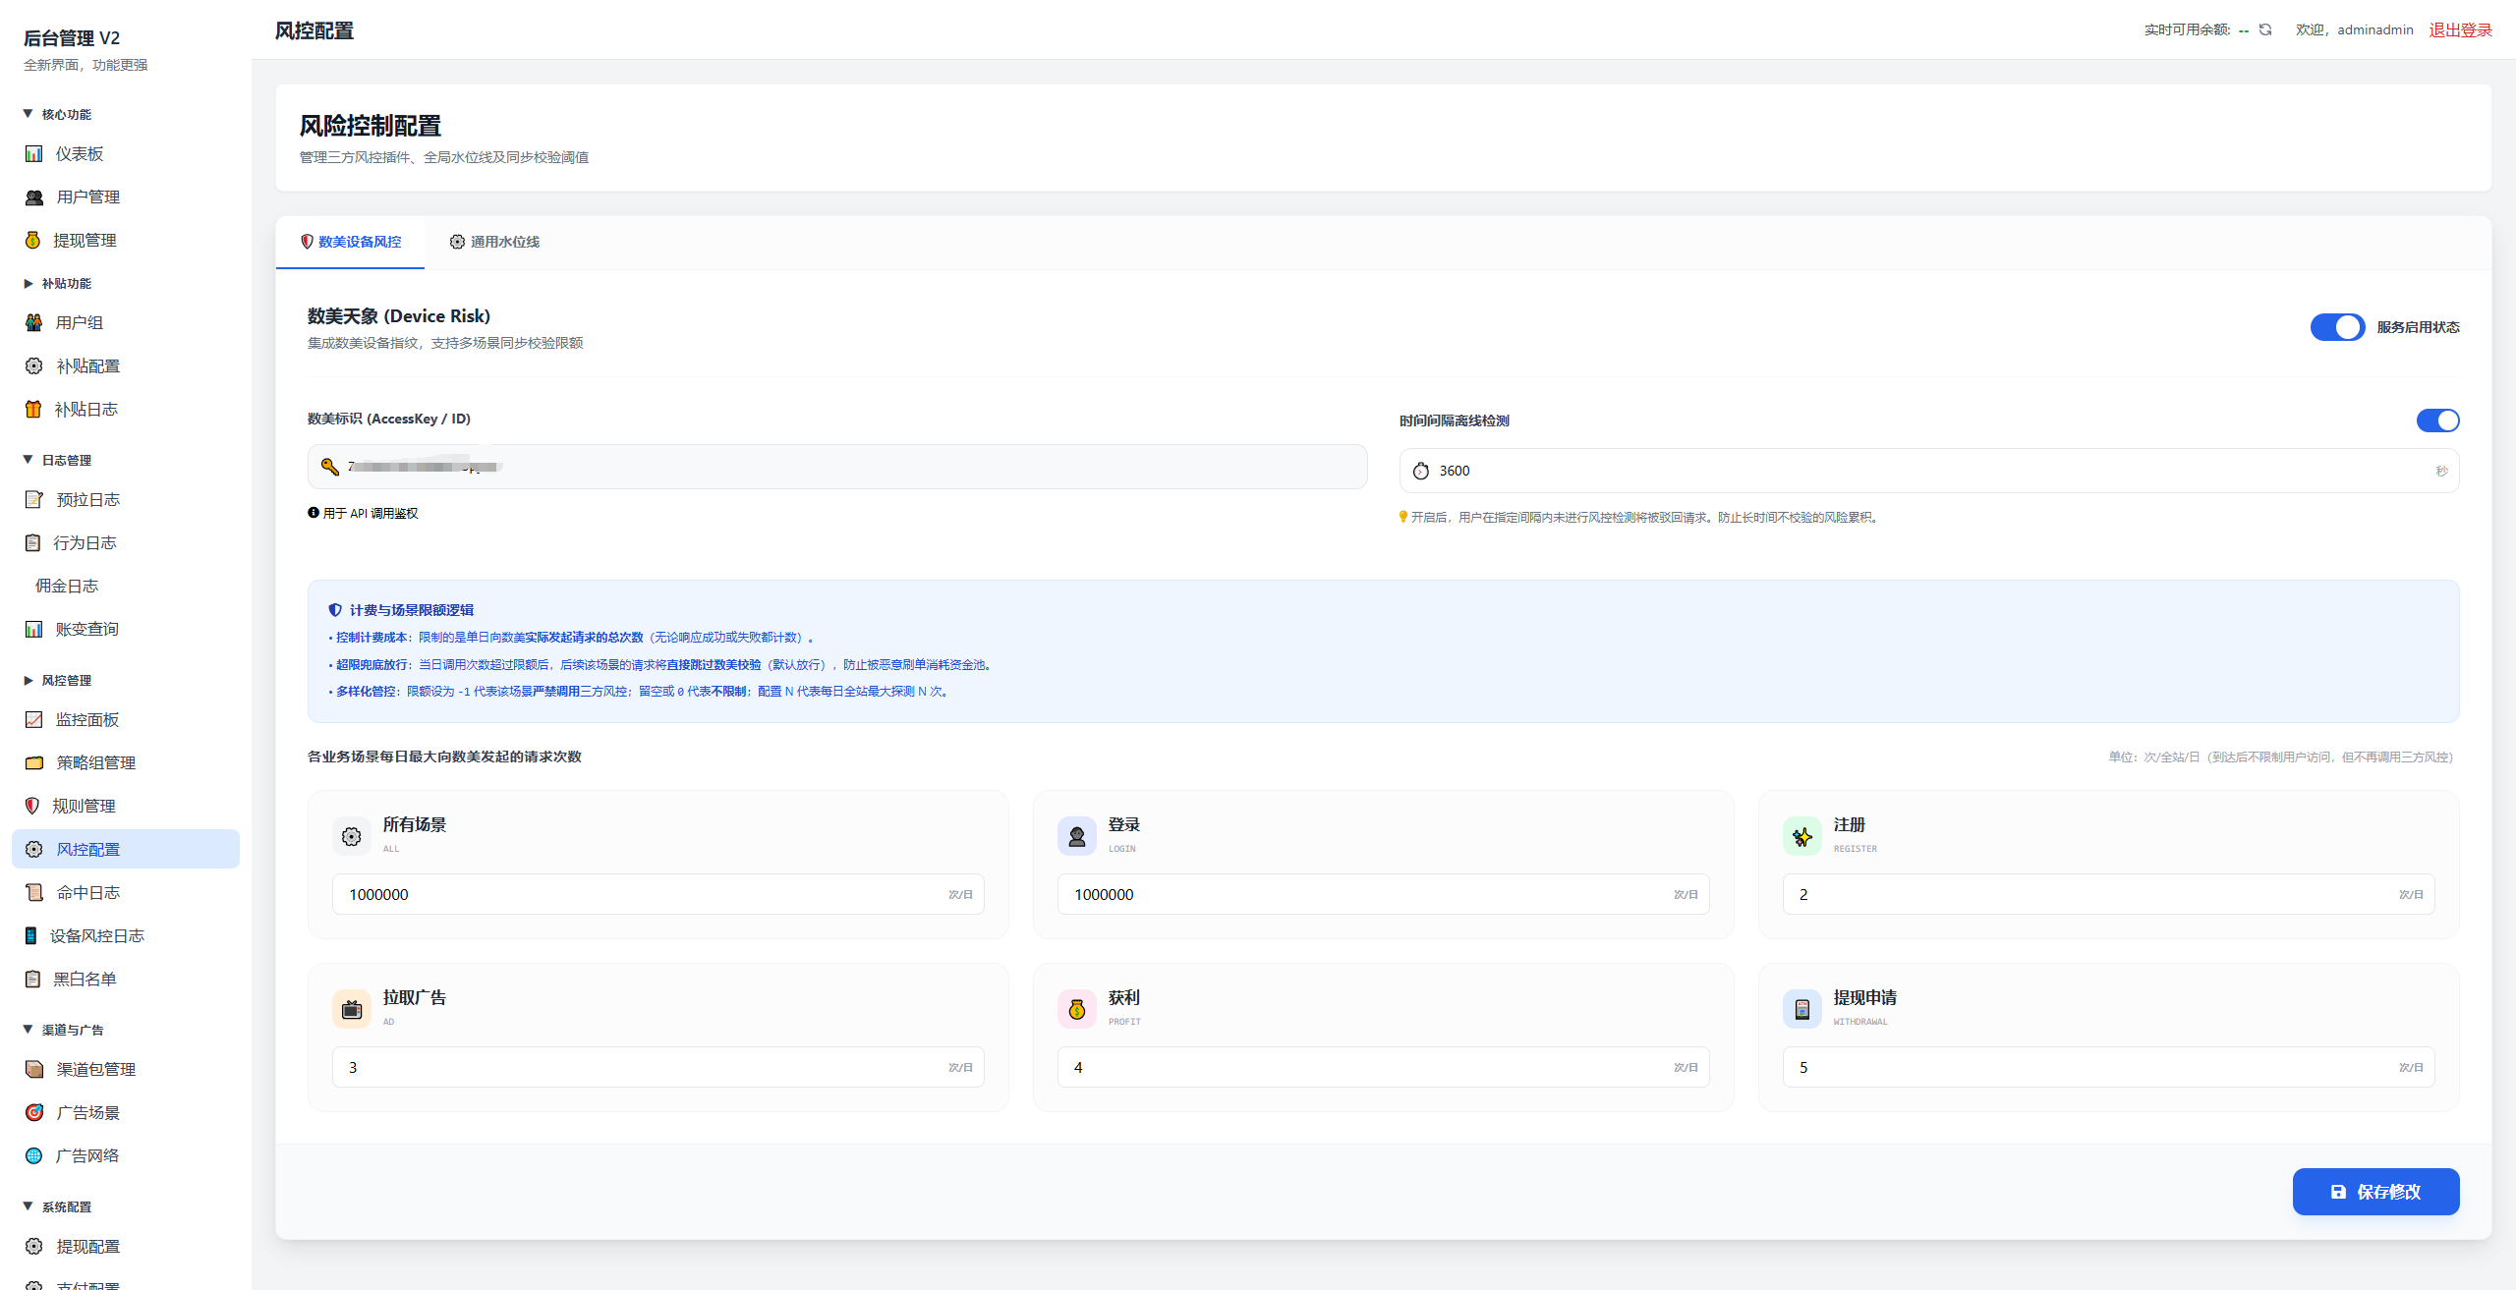
Task: Switch to the 通用水位线 tab
Action: [x=494, y=242]
